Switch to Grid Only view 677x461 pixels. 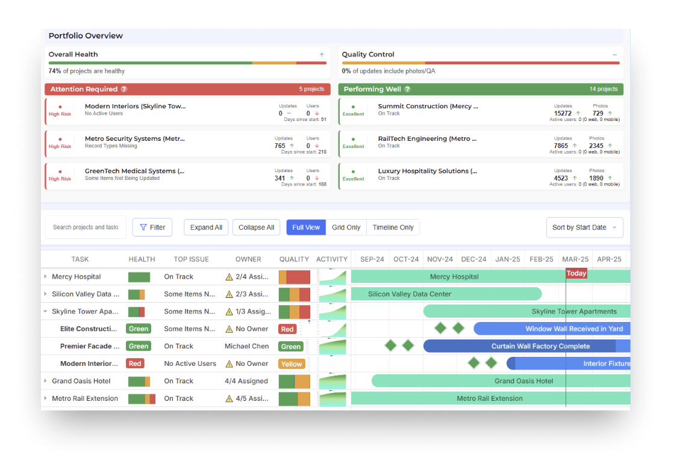coord(346,227)
